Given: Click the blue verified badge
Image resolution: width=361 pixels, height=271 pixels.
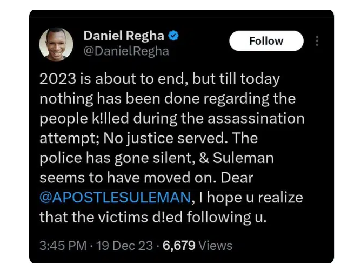Looking at the screenshot, I should point(173,37).
